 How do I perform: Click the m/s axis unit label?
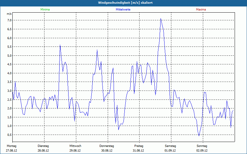coord(9,14)
